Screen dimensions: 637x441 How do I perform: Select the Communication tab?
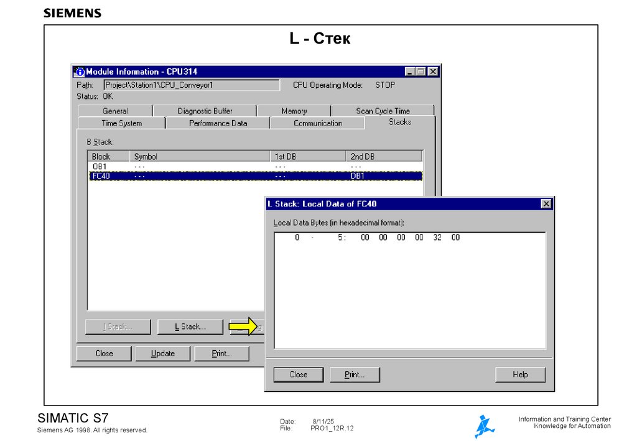(x=318, y=123)
